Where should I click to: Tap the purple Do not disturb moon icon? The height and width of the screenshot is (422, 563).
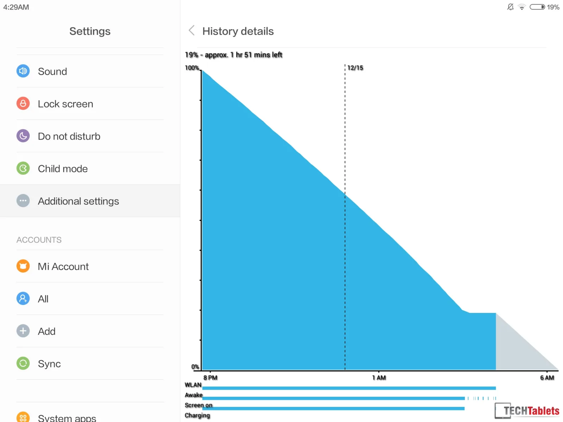pos(23,136)
